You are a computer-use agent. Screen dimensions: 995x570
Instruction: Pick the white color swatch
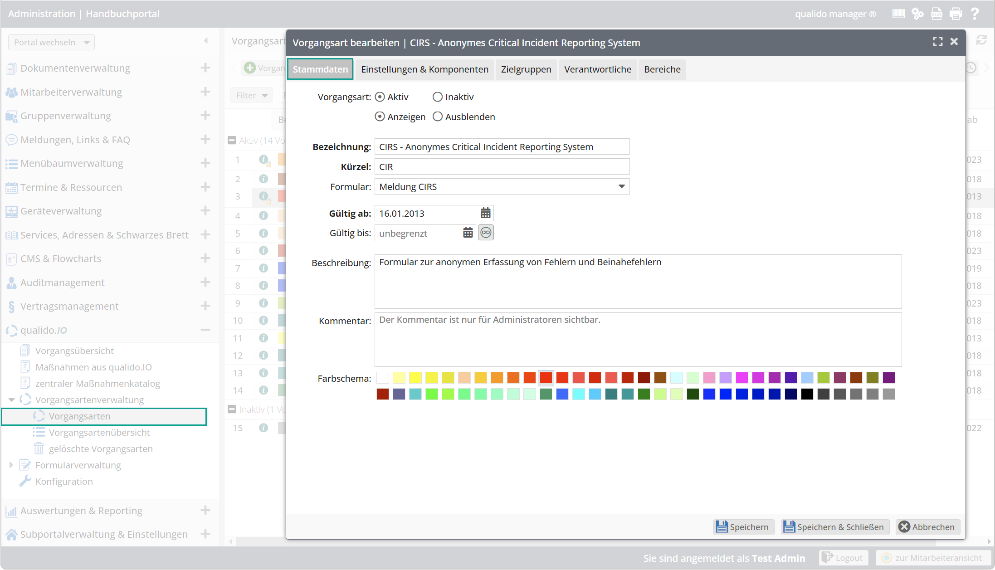[383, 377]
